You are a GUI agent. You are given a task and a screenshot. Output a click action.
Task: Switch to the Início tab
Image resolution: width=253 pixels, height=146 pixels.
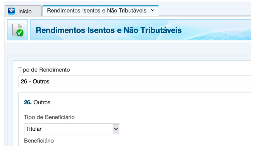click(x=25, y=12)
